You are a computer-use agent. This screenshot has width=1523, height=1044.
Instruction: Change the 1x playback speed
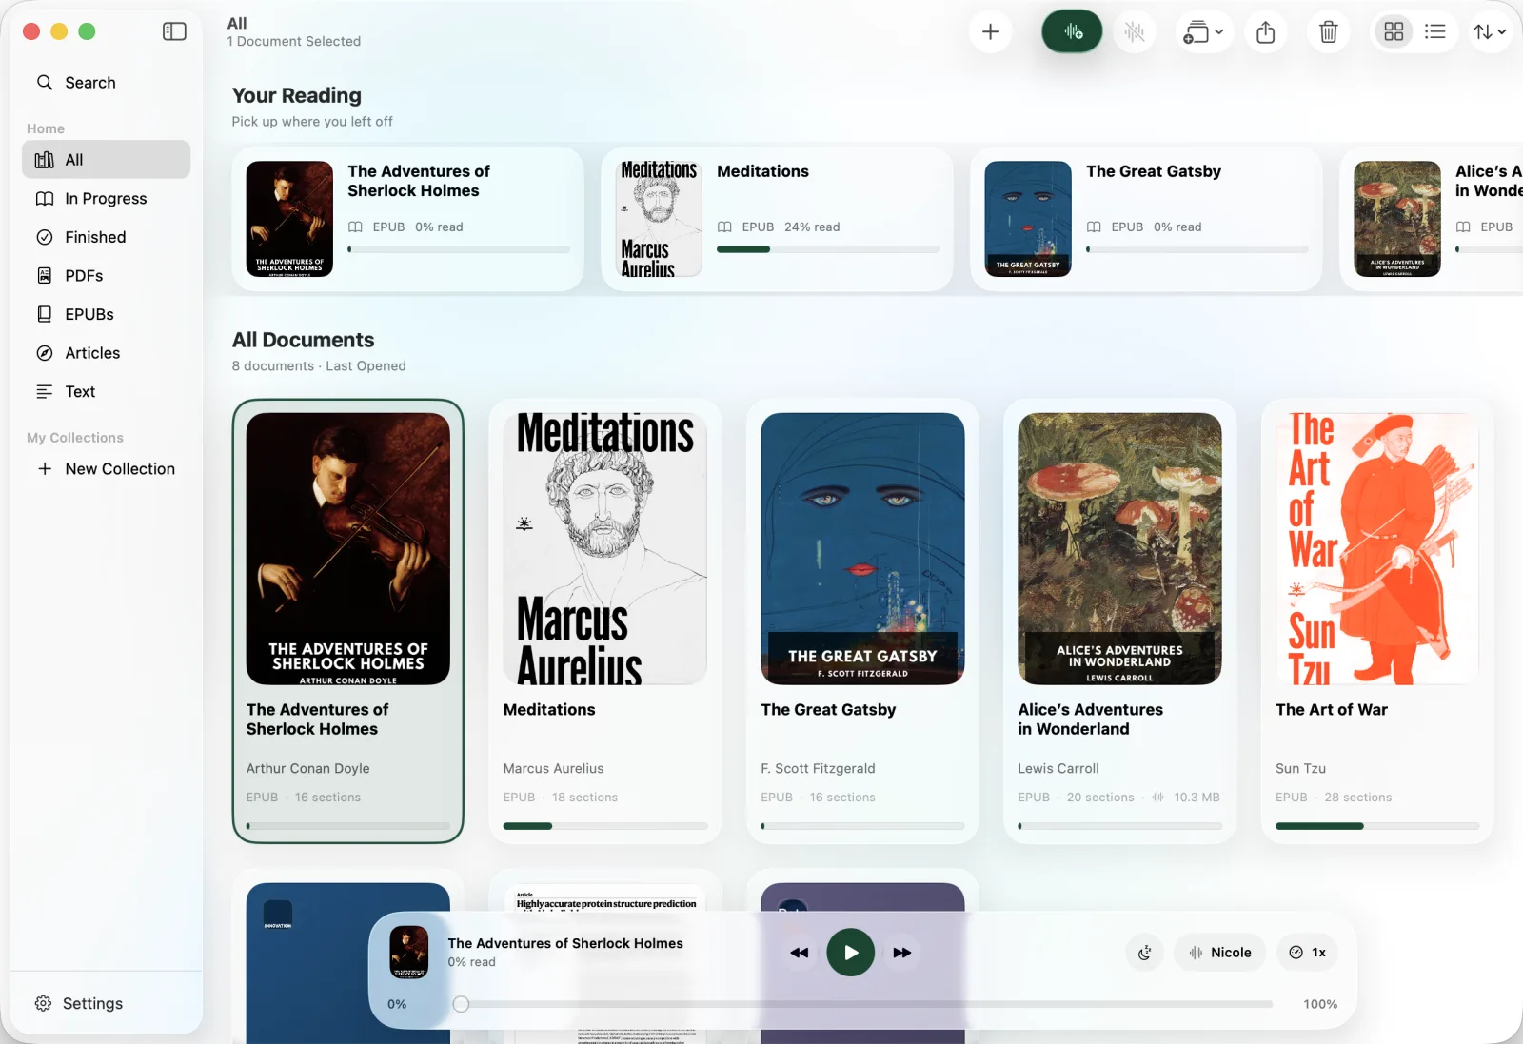pyautogui.click(x=1307, y=953)
